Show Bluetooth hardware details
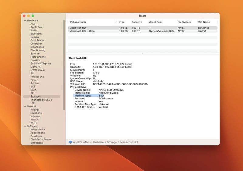 [x=36, y=34]
